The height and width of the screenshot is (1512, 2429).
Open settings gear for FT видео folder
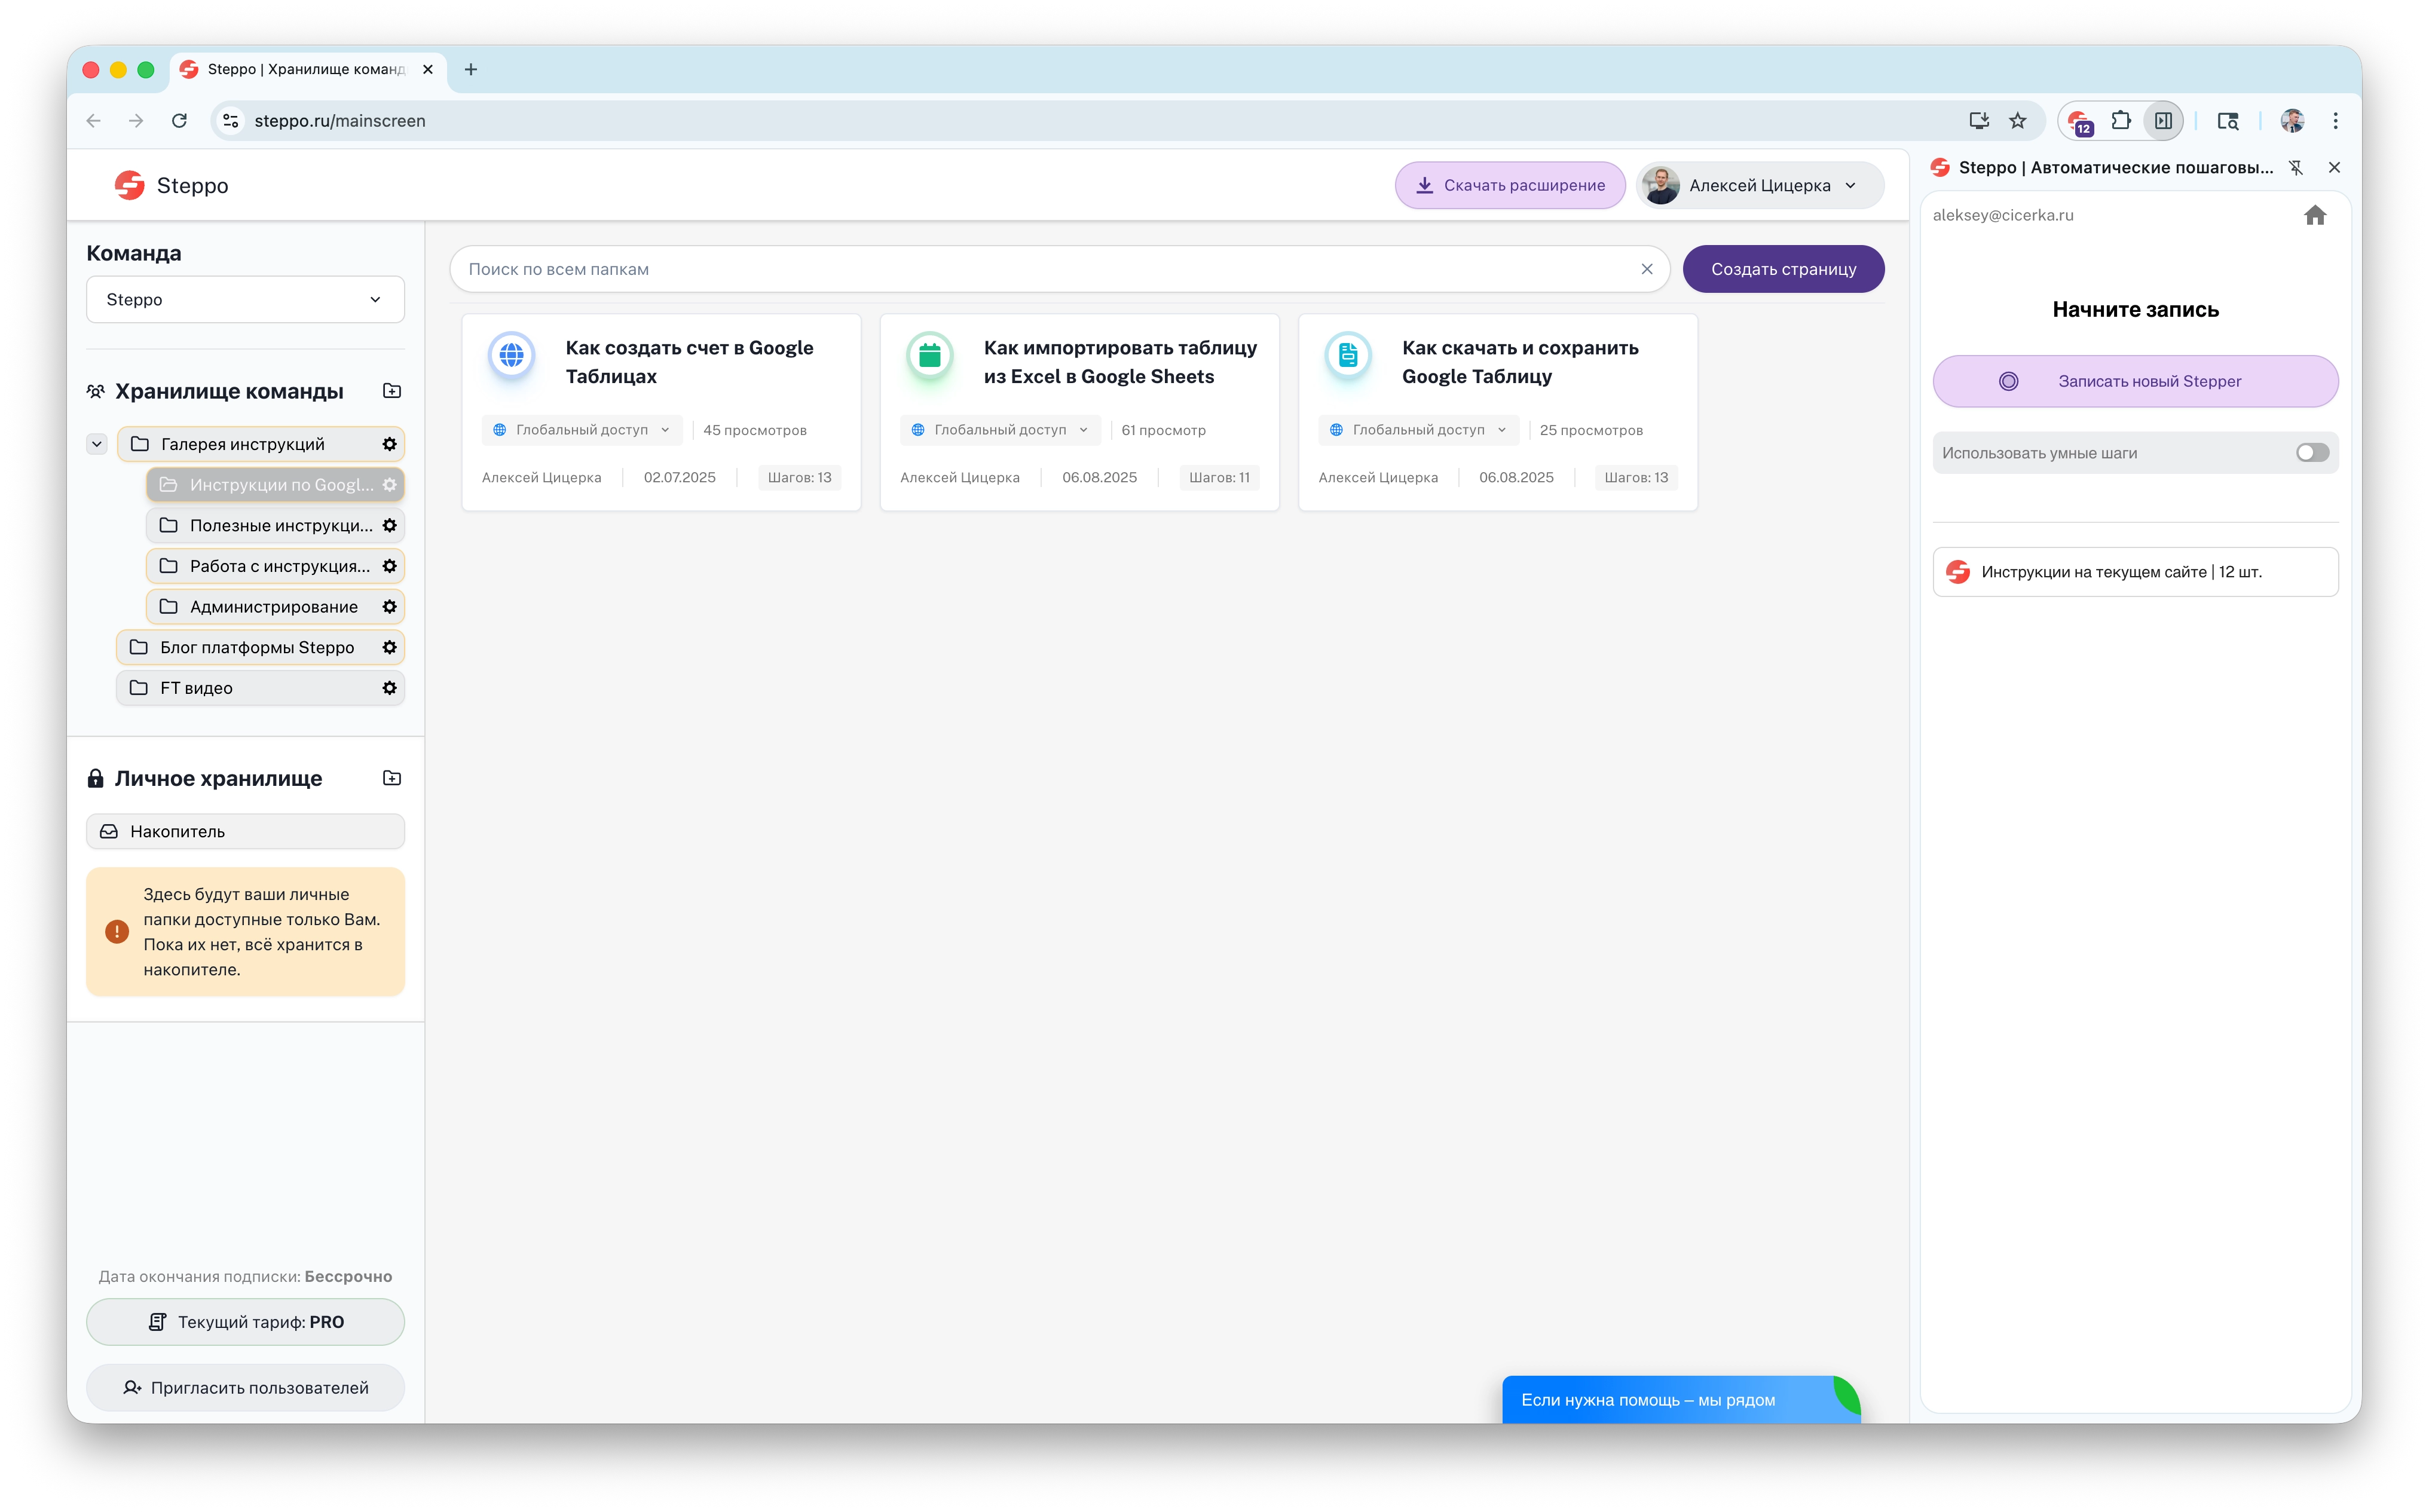click(x=389, y=688)
